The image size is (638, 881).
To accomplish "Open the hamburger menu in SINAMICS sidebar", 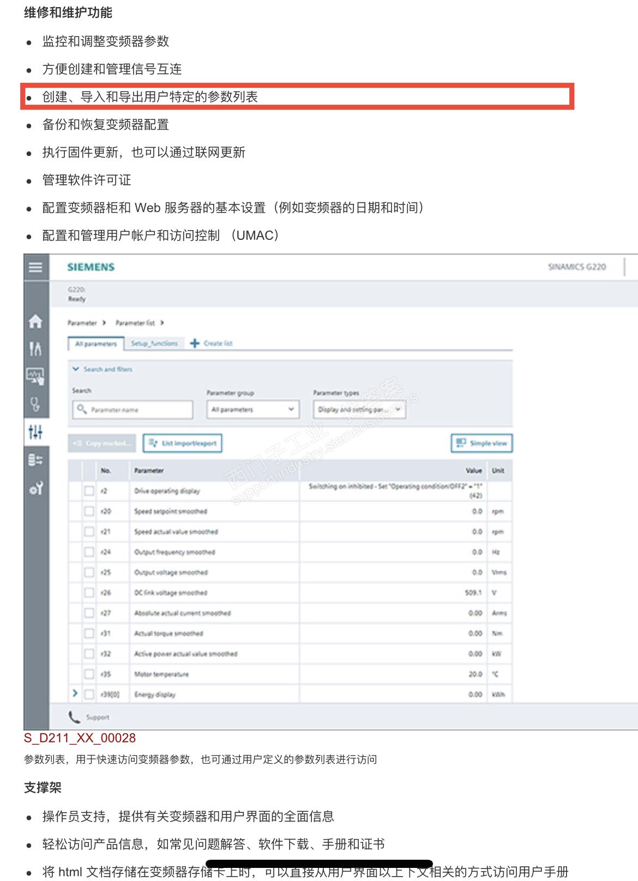I will pyautogui.click(x=35, y=267).
